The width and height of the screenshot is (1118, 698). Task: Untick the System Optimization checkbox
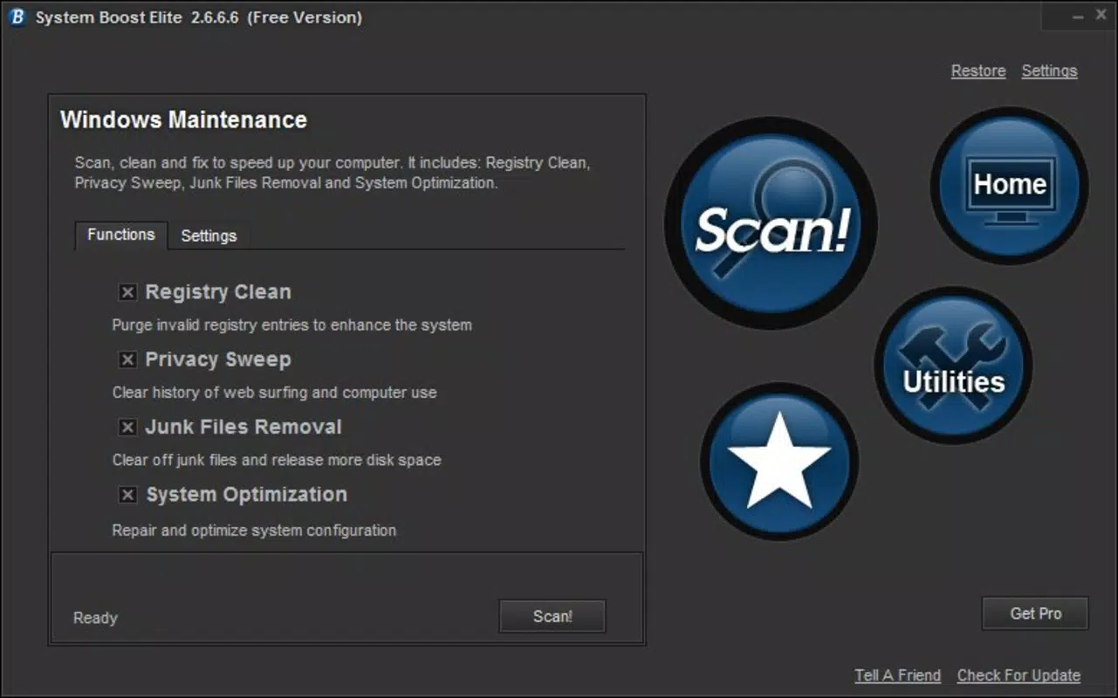[127, 495]
